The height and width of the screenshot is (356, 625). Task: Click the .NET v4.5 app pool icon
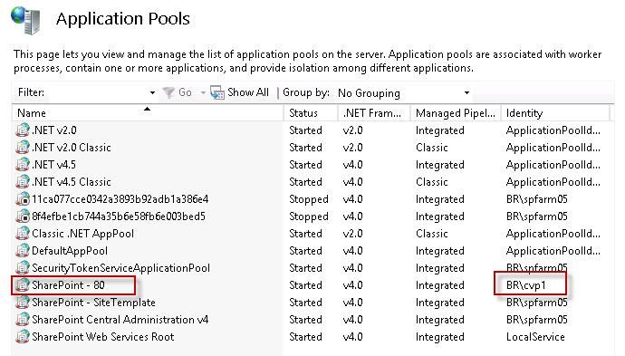[x=23, y=164]
